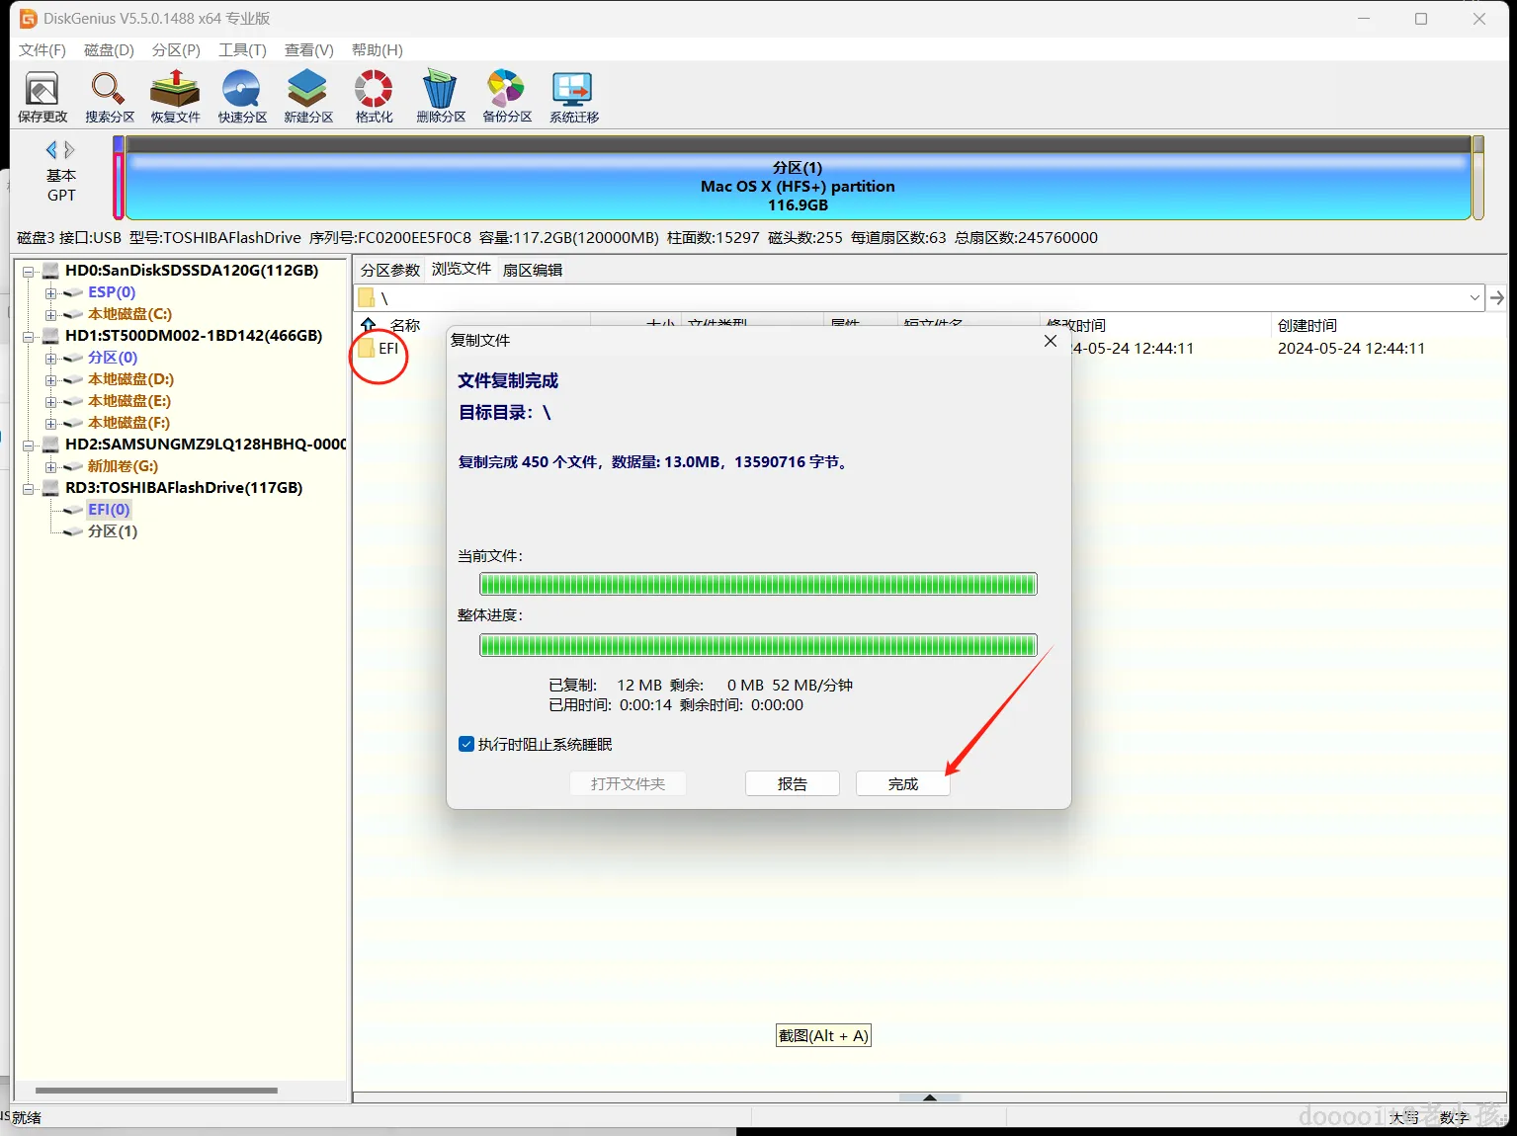Image resolution: width=1517 pixels, height=1136 pixels.
Task: Collapse the RD3:TOSHIBAFlashDrive disk node
Action: tap(29, 488)
